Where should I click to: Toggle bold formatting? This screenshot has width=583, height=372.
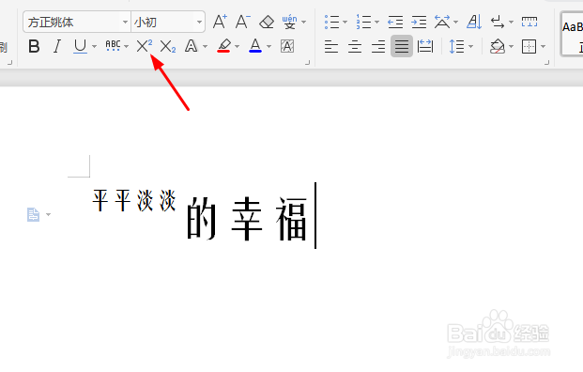tap(34, 47)
